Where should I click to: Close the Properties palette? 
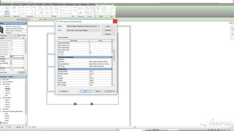tap(26, 23)
